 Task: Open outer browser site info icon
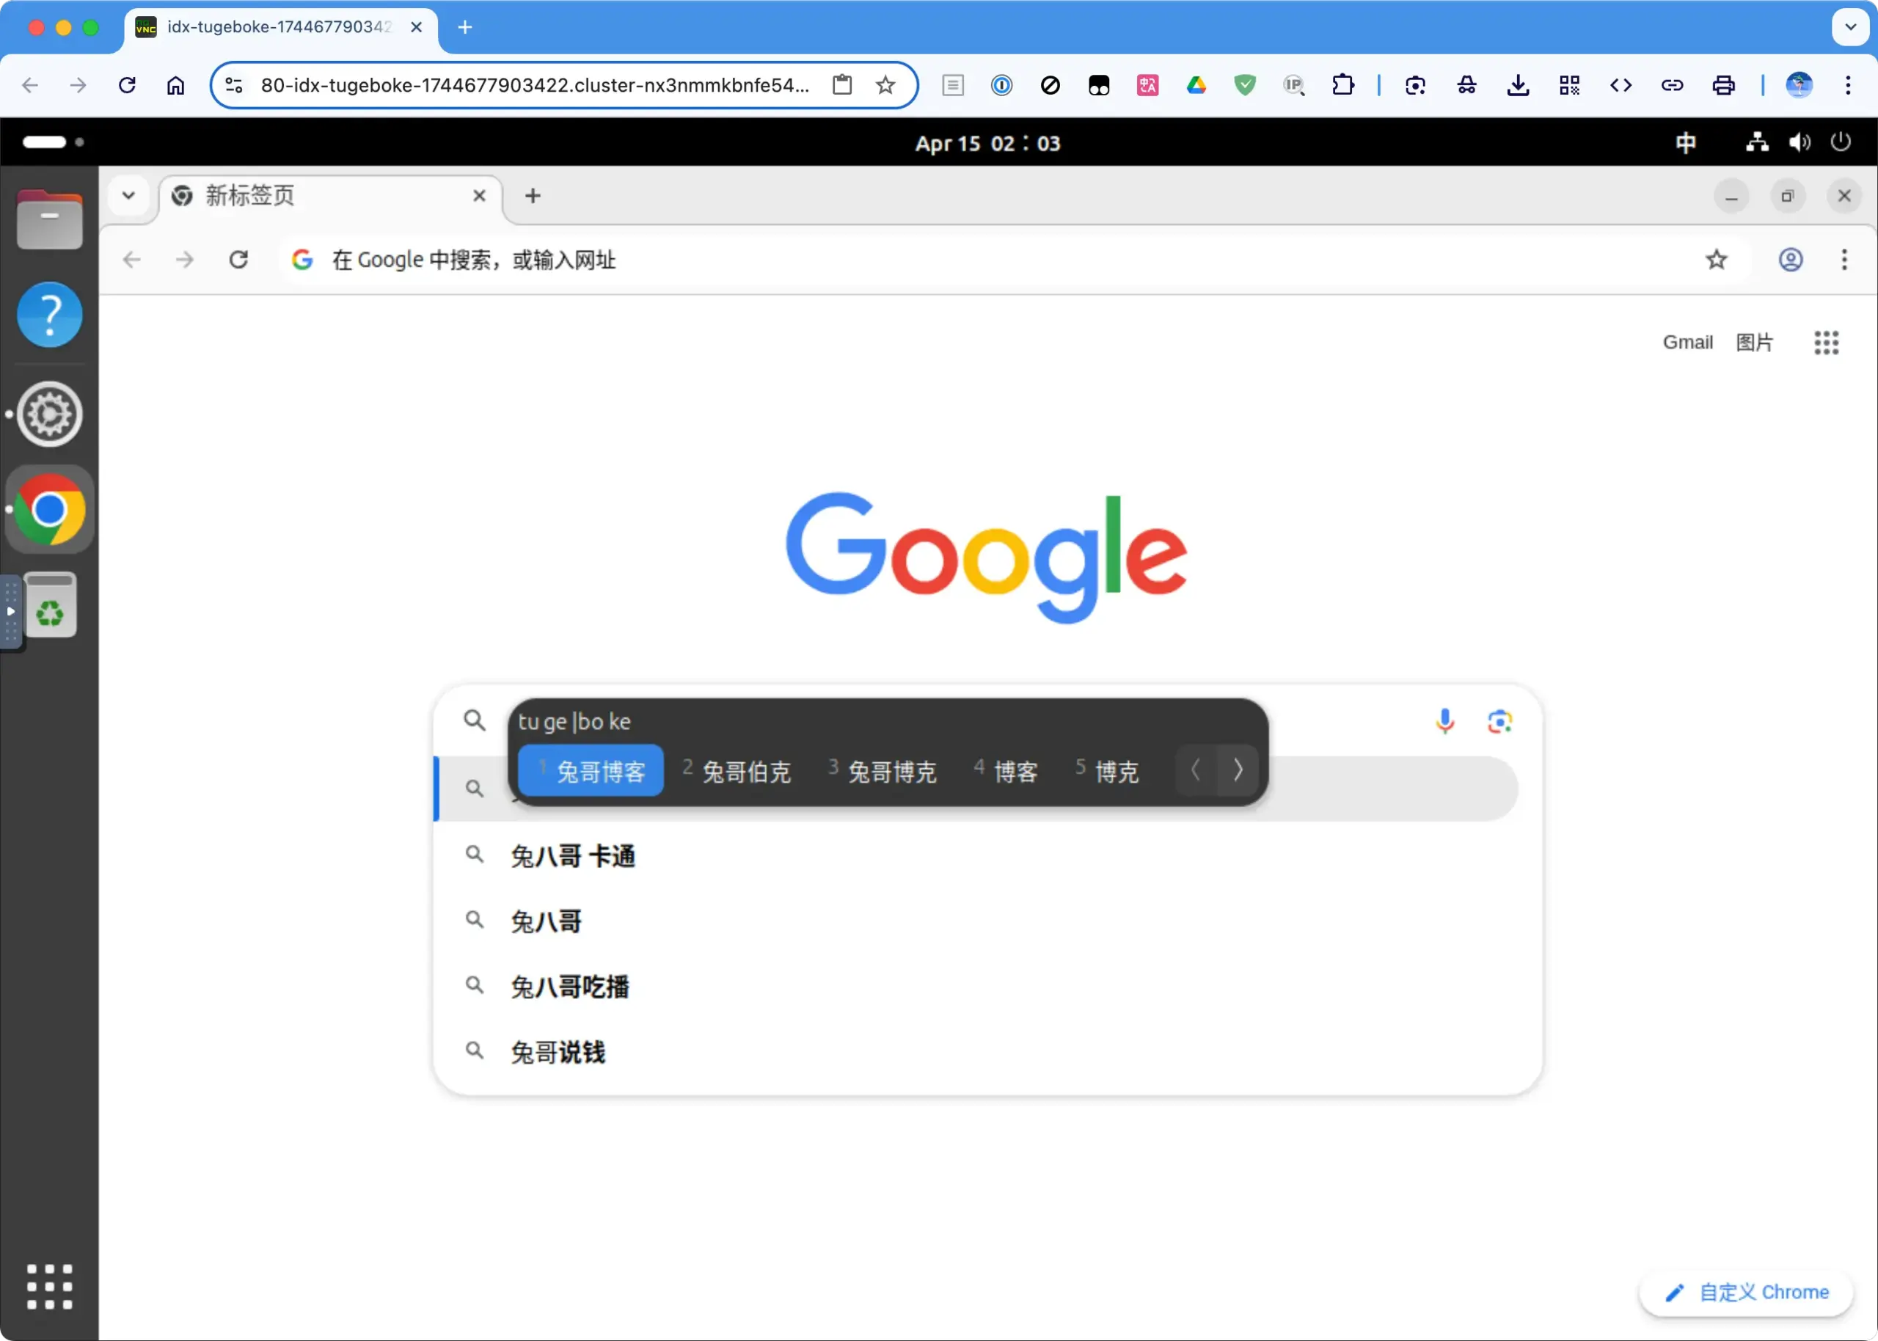[233, 85]
